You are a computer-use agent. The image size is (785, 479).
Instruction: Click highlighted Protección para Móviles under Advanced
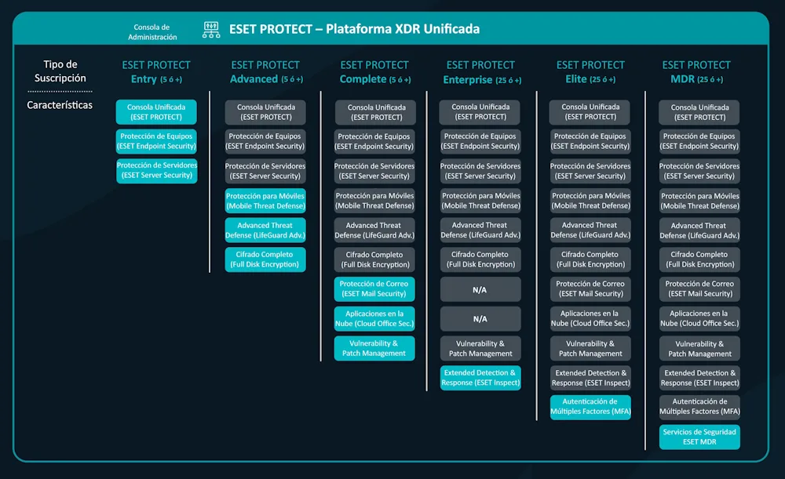pyautogui.click(x=265, y=201)
